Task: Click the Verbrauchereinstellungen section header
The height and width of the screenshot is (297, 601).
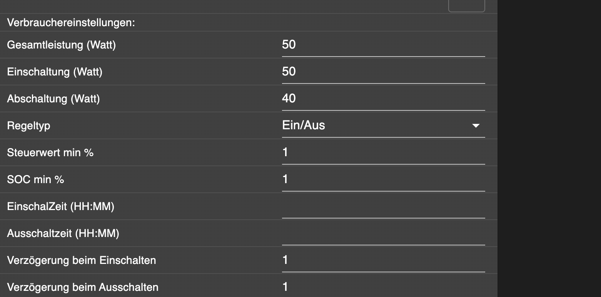Action: click(x=71, y=23)
